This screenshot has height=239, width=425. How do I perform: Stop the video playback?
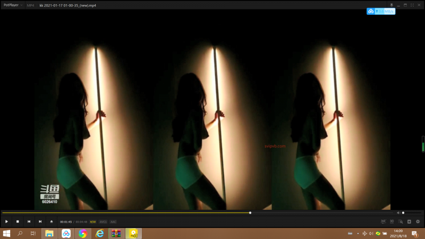[18, 221]
